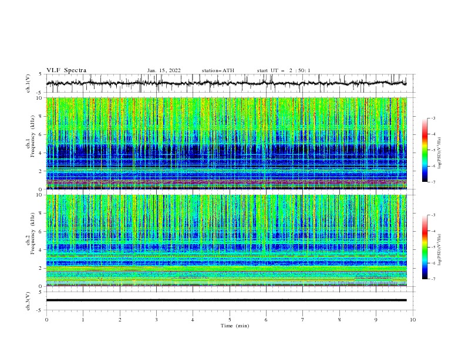The image size is (465, 359).
Task: Click the "-7" tick on upper color bar
Action: [x=433, y=182]
